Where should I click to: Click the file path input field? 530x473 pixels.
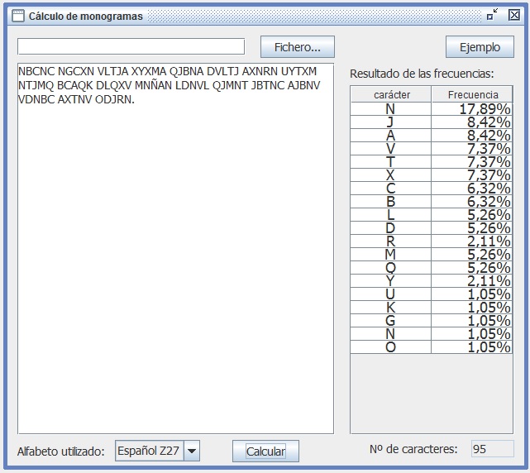coord(131,46)
